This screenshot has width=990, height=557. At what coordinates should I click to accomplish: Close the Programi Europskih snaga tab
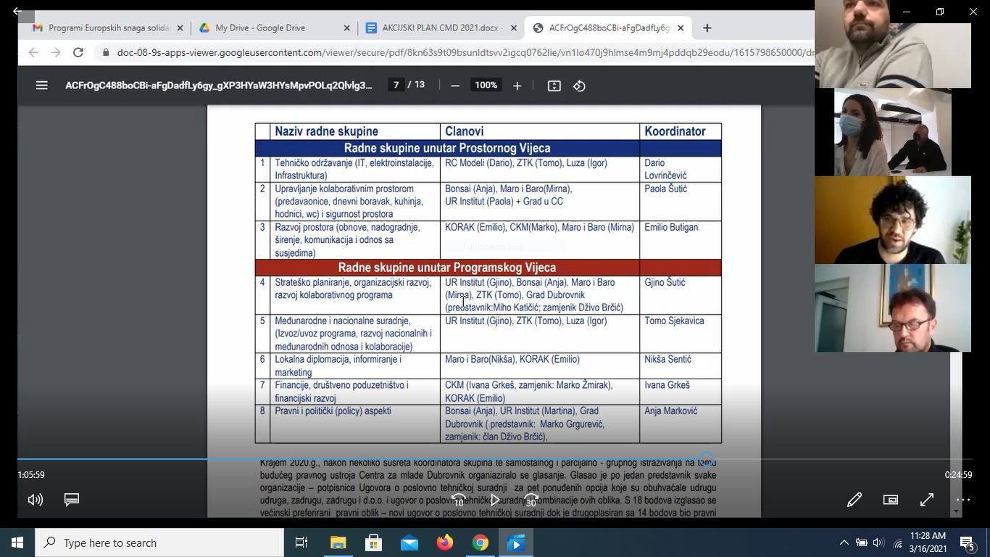click(x=180, y=28)
